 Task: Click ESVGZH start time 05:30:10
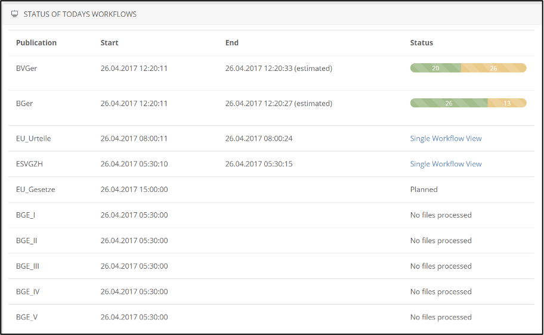(134, 164)
